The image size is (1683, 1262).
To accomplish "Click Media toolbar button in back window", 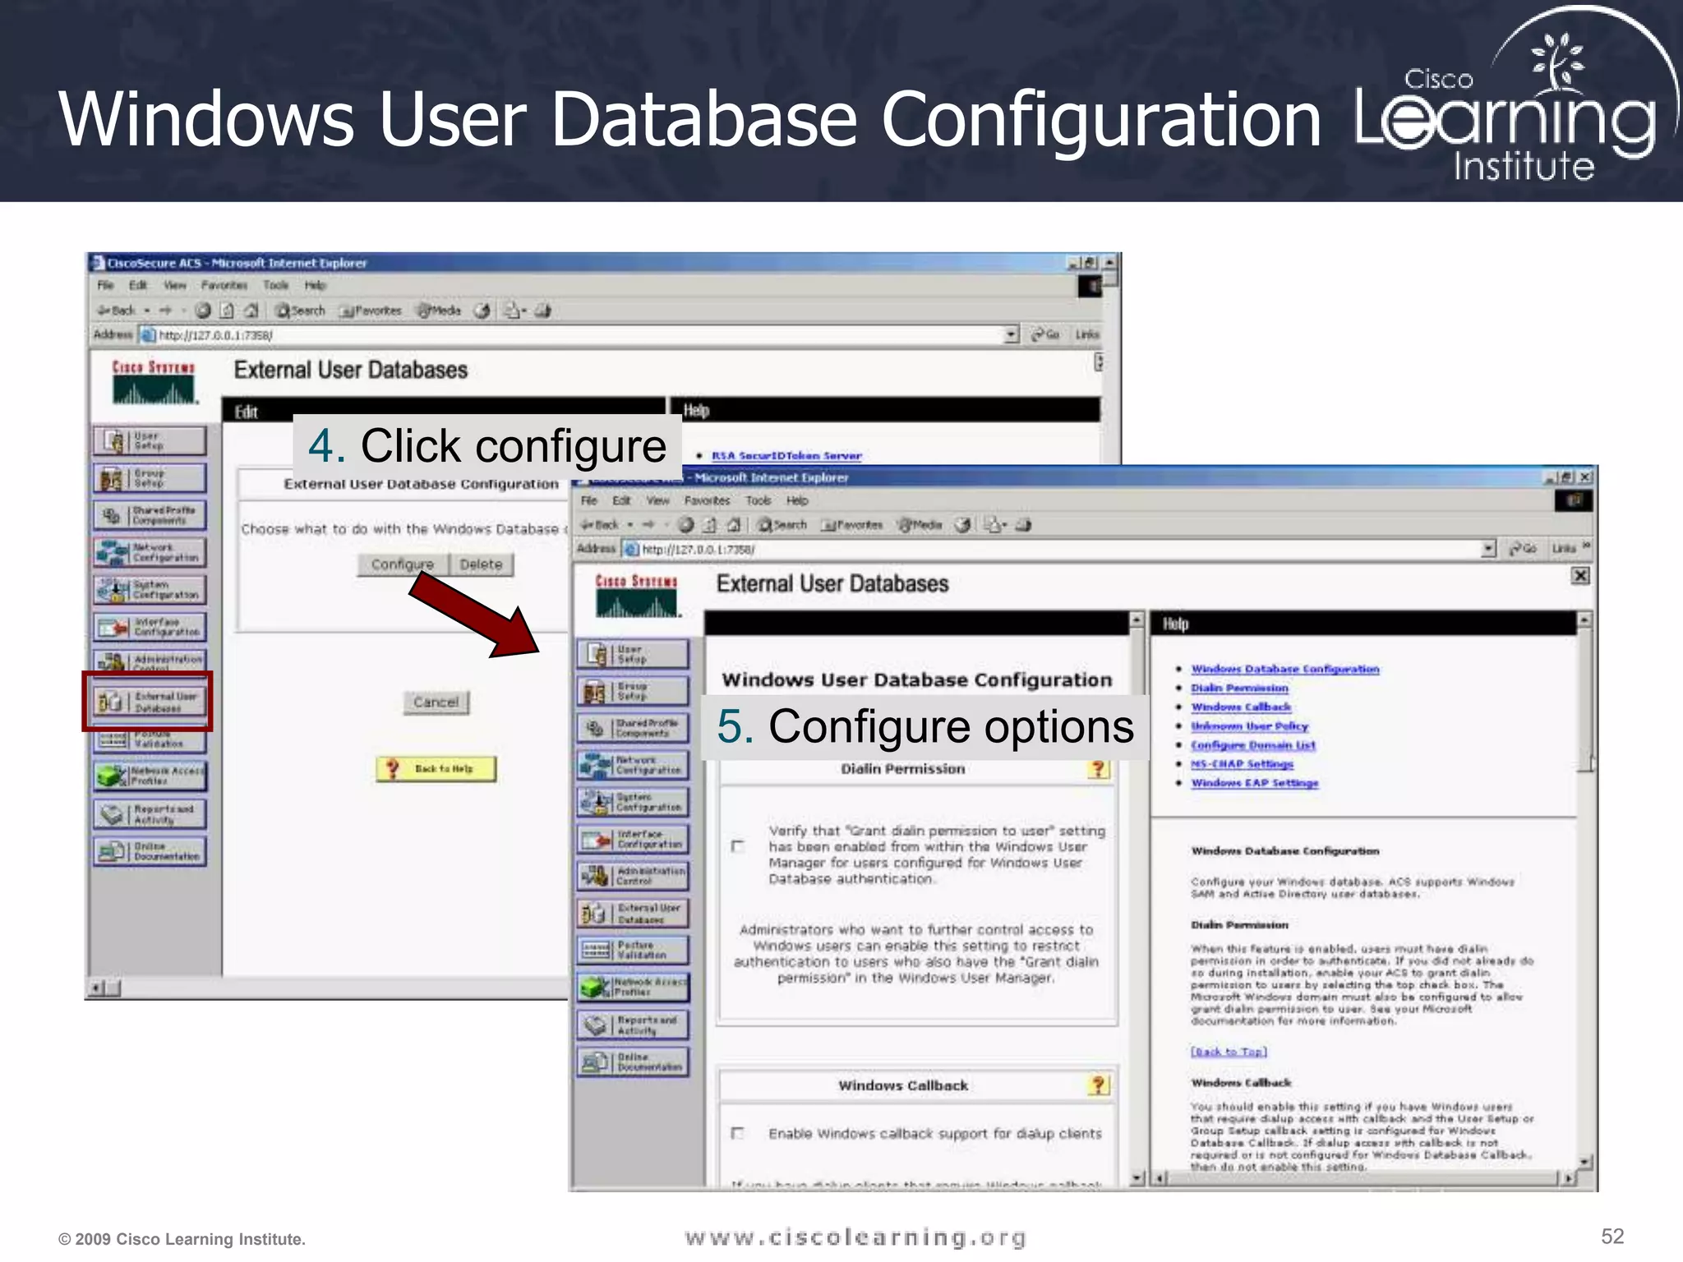I will (x=439, y=311).
